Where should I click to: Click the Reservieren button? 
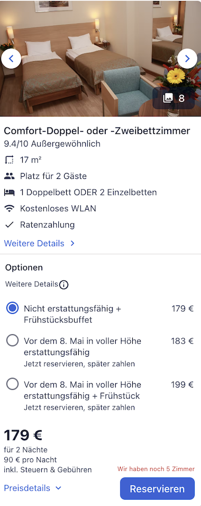point(157,489)
